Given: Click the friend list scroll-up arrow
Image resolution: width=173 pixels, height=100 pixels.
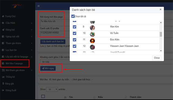Looking at the screenshot, I should click(161, 22).
